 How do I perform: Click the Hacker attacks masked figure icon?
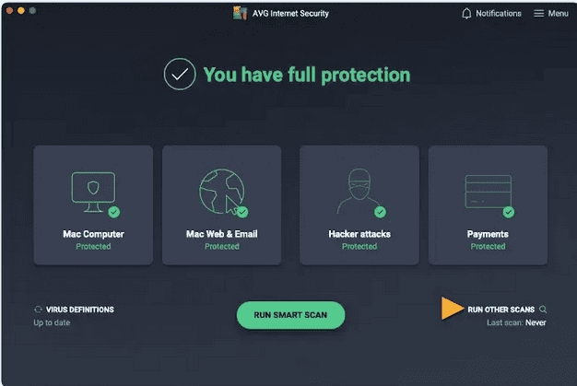[359, 192]
